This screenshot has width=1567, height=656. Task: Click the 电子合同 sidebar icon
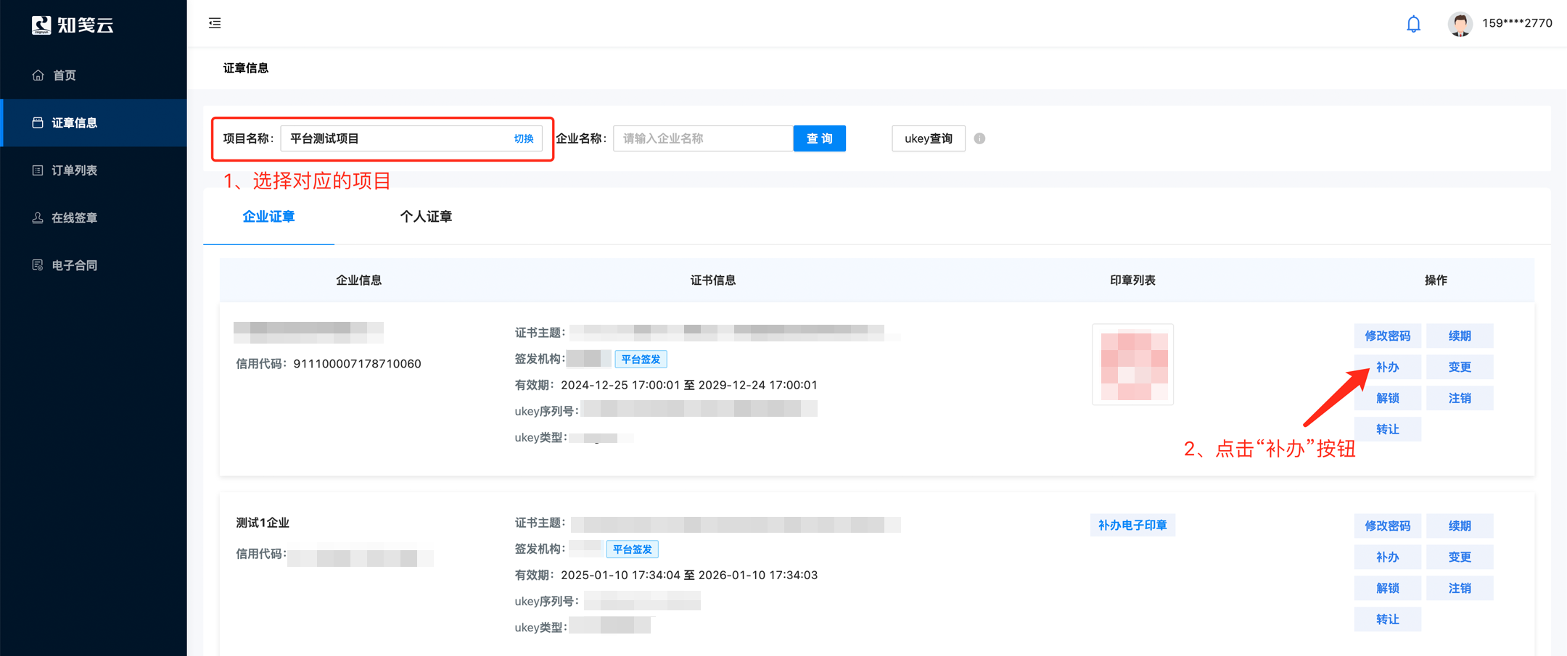(x=38, y=265)
